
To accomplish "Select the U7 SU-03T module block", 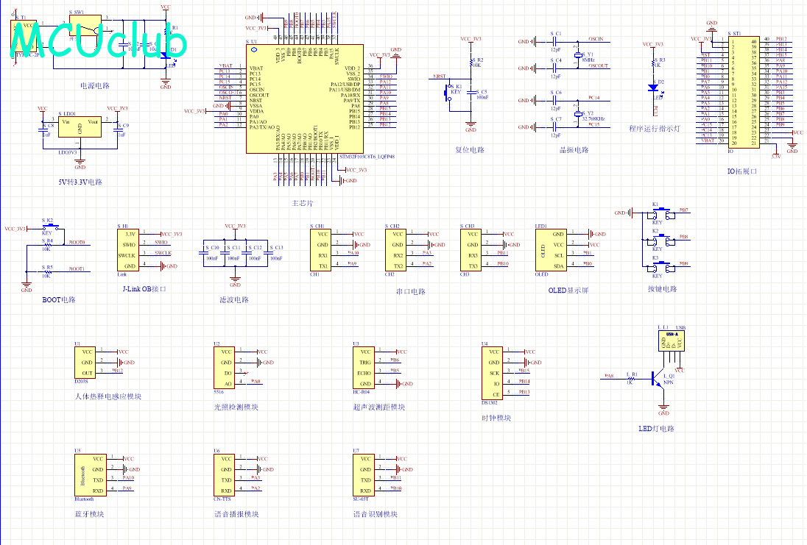I will point(363,474).
